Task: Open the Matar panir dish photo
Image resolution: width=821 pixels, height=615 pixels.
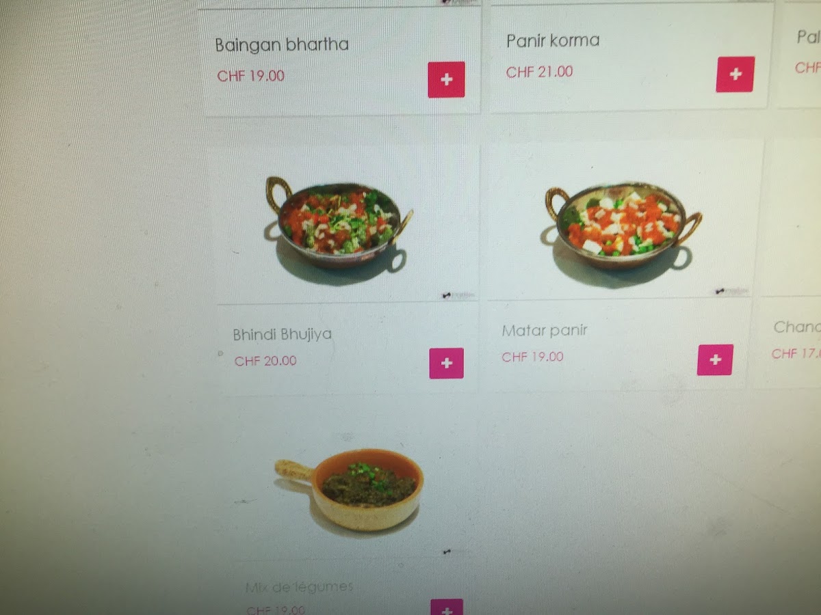Action: 623,225
